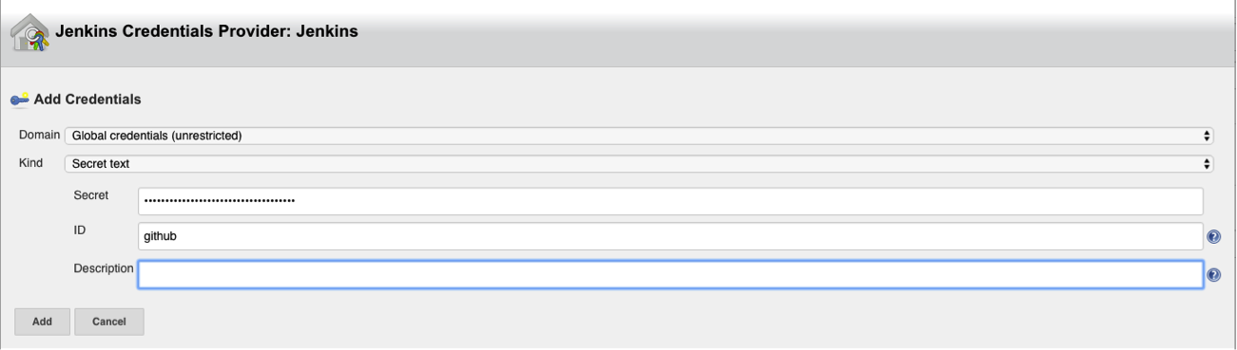Open the Domain dropdown showing Global credentials
The height and width of the screenshot is (350, 1237).
pos(639,136)
